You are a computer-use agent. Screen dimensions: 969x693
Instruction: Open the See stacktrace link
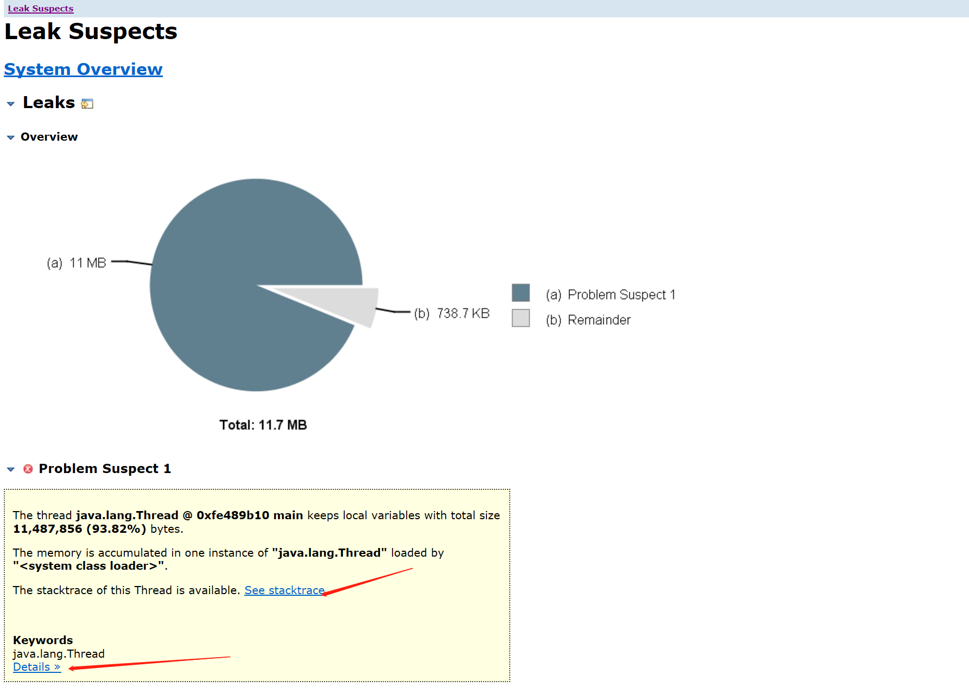click(x=284, y=590)
